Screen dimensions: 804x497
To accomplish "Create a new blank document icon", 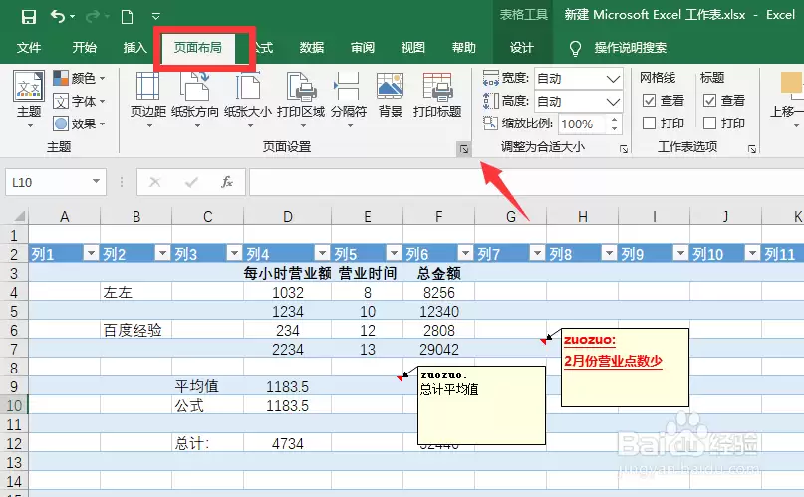I will pyautogui.click(x=127, y=17).
